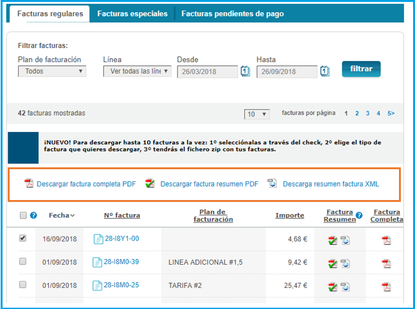Viewport: 415px width, 309px height.
Task: Go to results page 4
Action: 378,113
